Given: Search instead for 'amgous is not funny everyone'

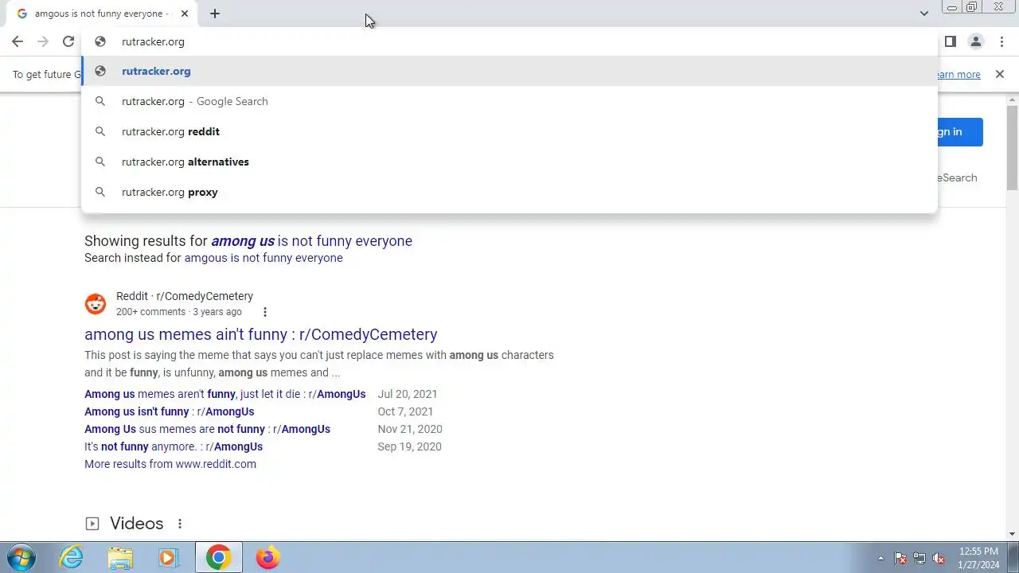Looking at the screenshot, I should click(x=264, y=258).
